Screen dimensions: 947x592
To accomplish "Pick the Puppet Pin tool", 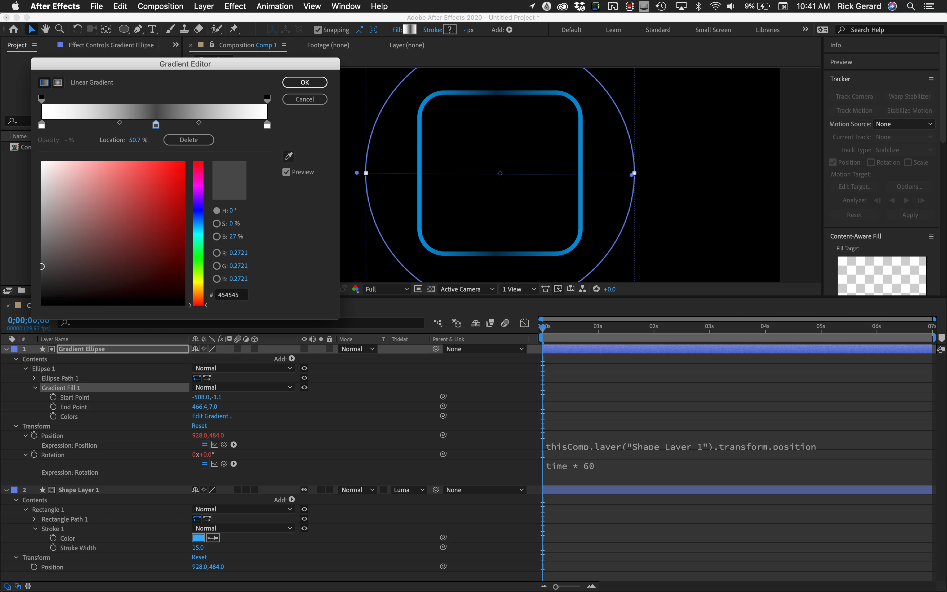I will click(234, 29).
